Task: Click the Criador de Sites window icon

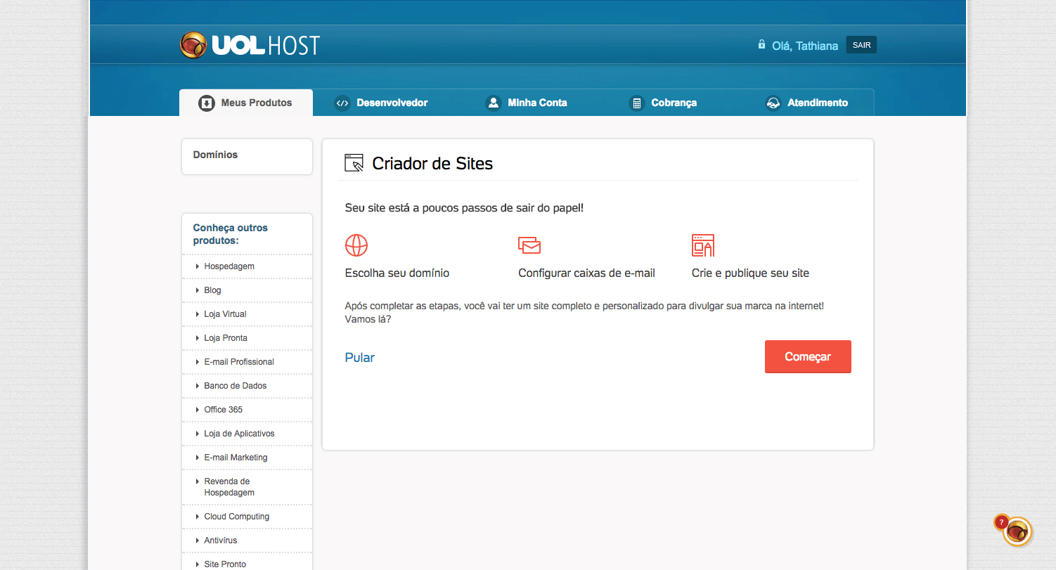Action: point(354,163)
